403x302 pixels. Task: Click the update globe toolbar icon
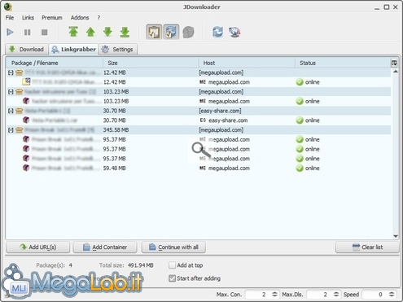click(x=234, y=32)
